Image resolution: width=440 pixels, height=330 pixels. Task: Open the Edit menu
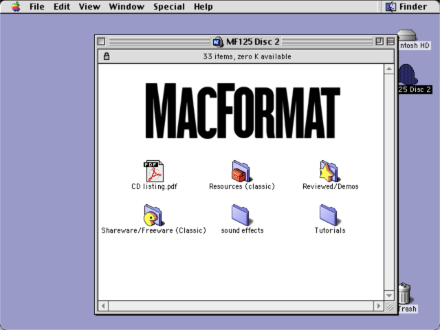[x=62, y=6]
